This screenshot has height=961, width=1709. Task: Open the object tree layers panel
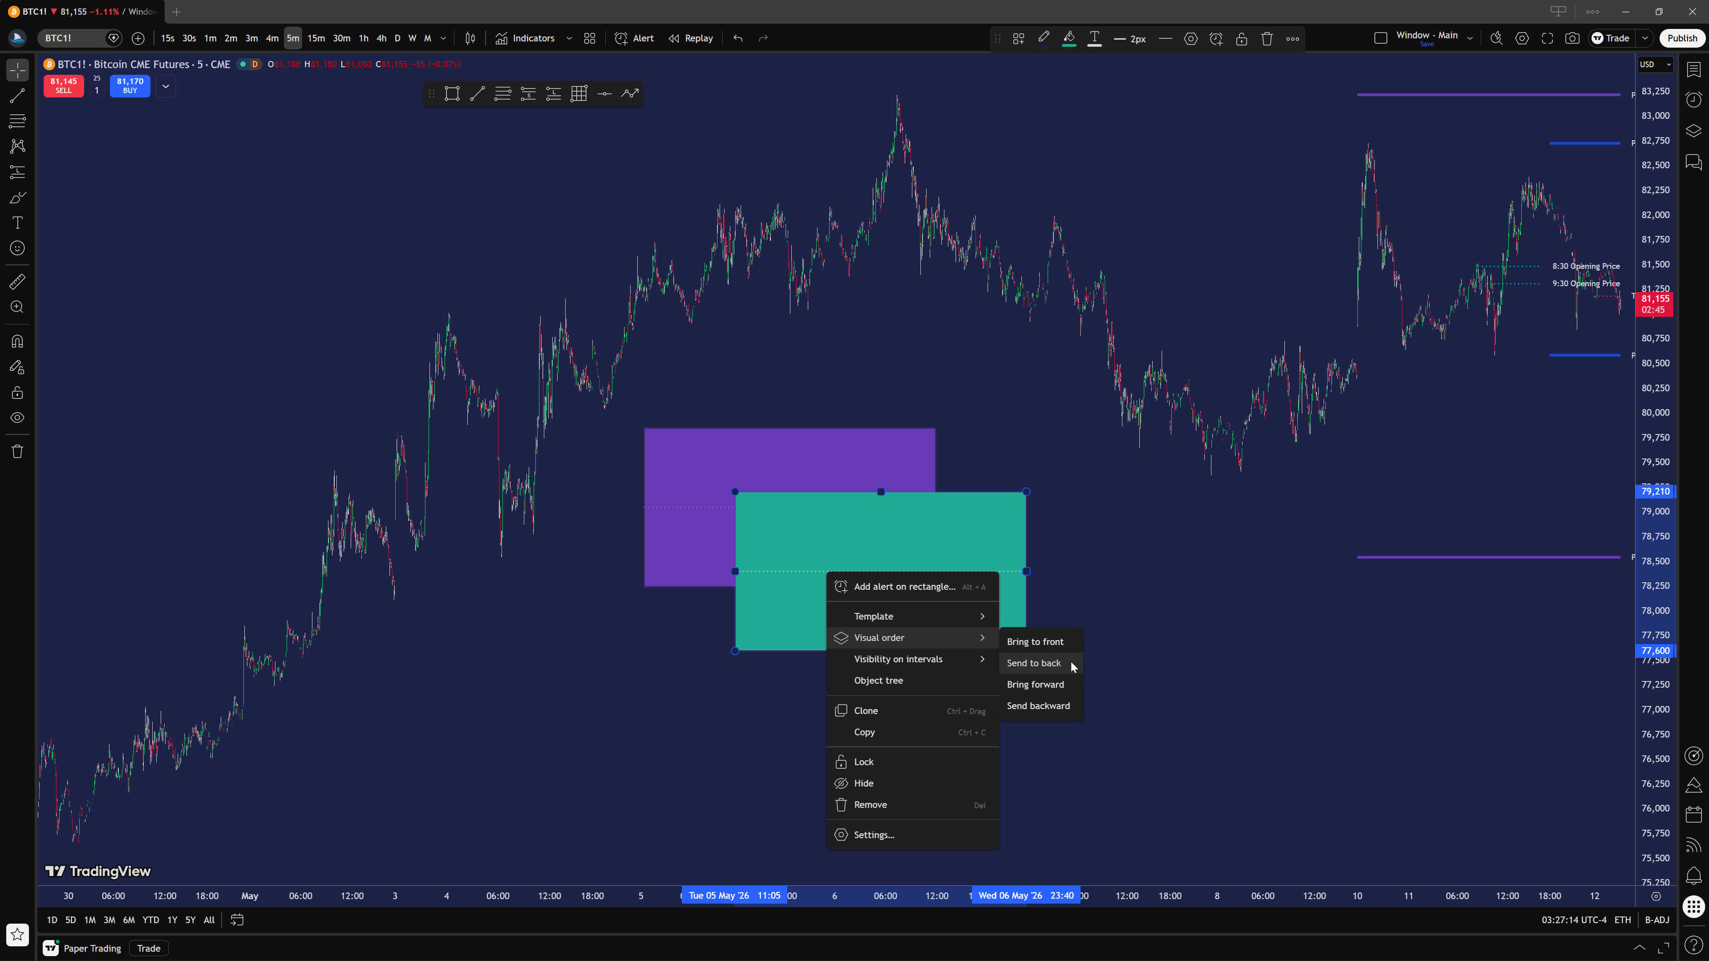1694,131
